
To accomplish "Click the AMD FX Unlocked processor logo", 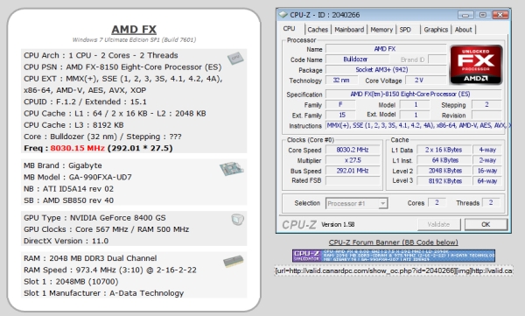I will coord(476,65).
